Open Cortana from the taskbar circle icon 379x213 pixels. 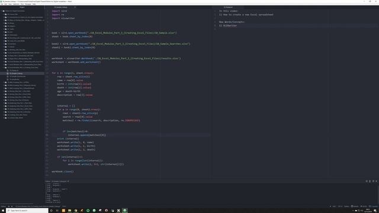[52, 211]
